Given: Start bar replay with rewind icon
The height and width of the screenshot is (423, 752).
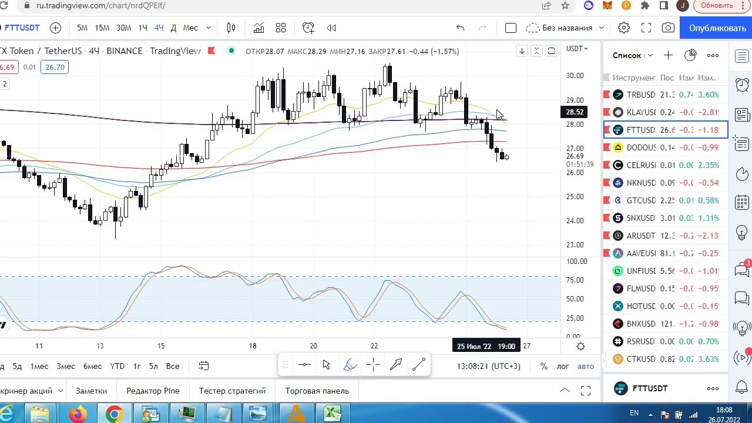Looking at the screenshot, I should 331,28.
